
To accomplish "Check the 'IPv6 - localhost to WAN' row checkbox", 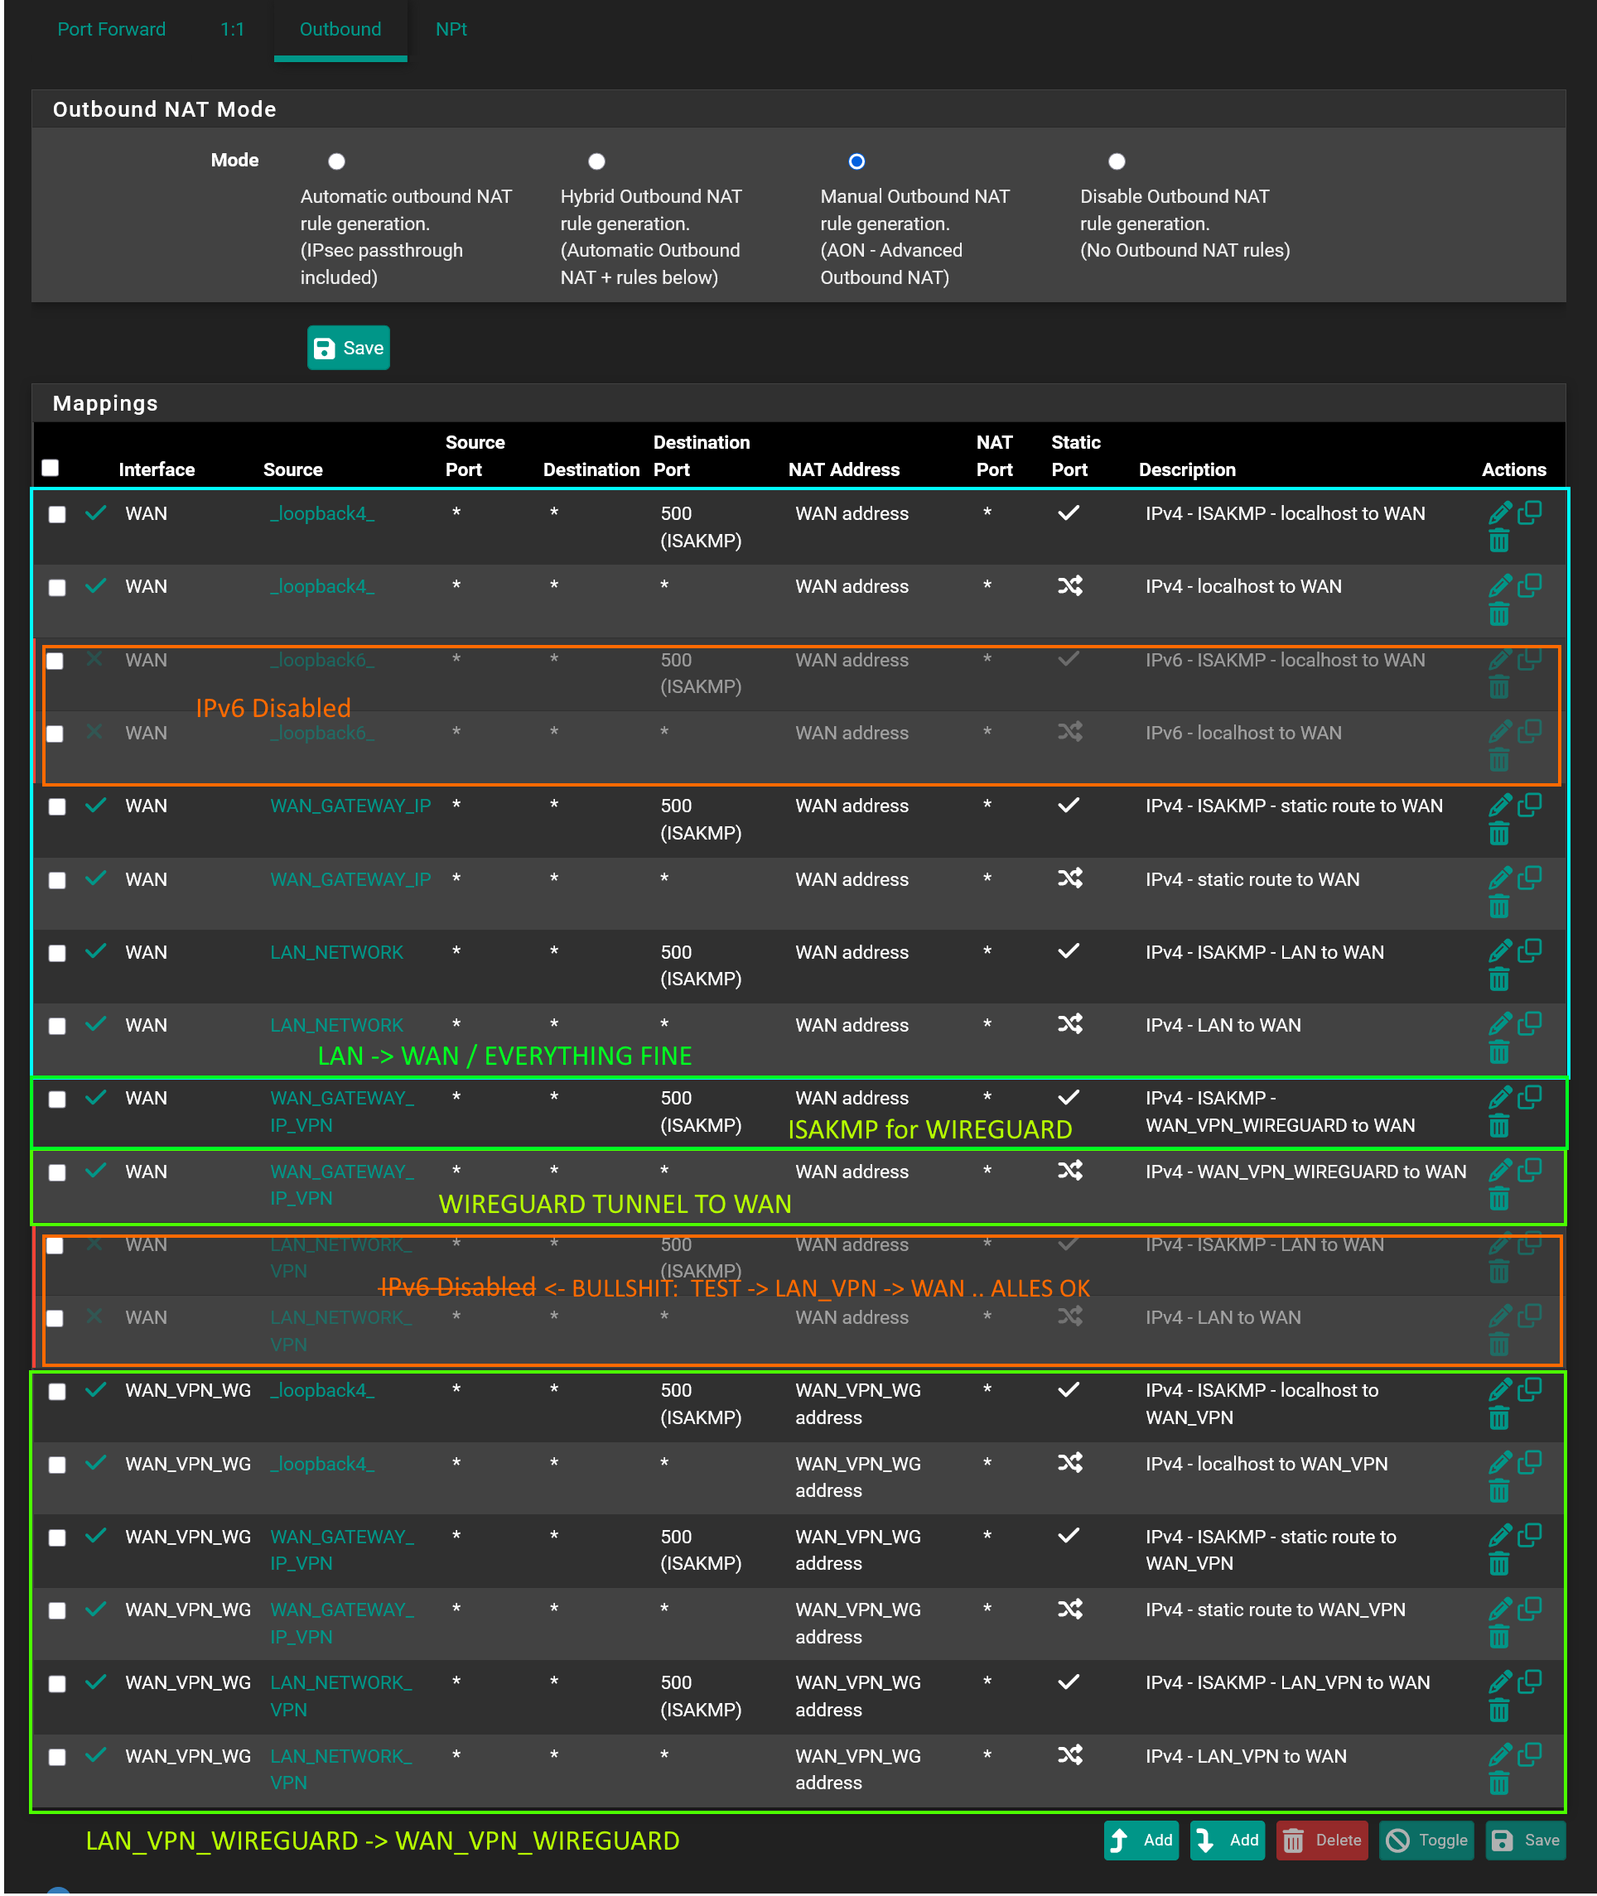I will click(55, 733).
